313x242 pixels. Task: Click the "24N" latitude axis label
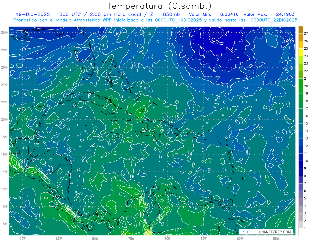pyautogui.click(x=4, y=85)
